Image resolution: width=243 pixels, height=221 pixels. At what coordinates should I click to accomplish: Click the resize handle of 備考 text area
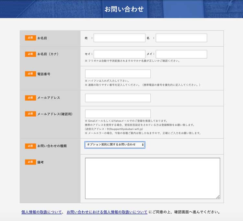[218, 197]
